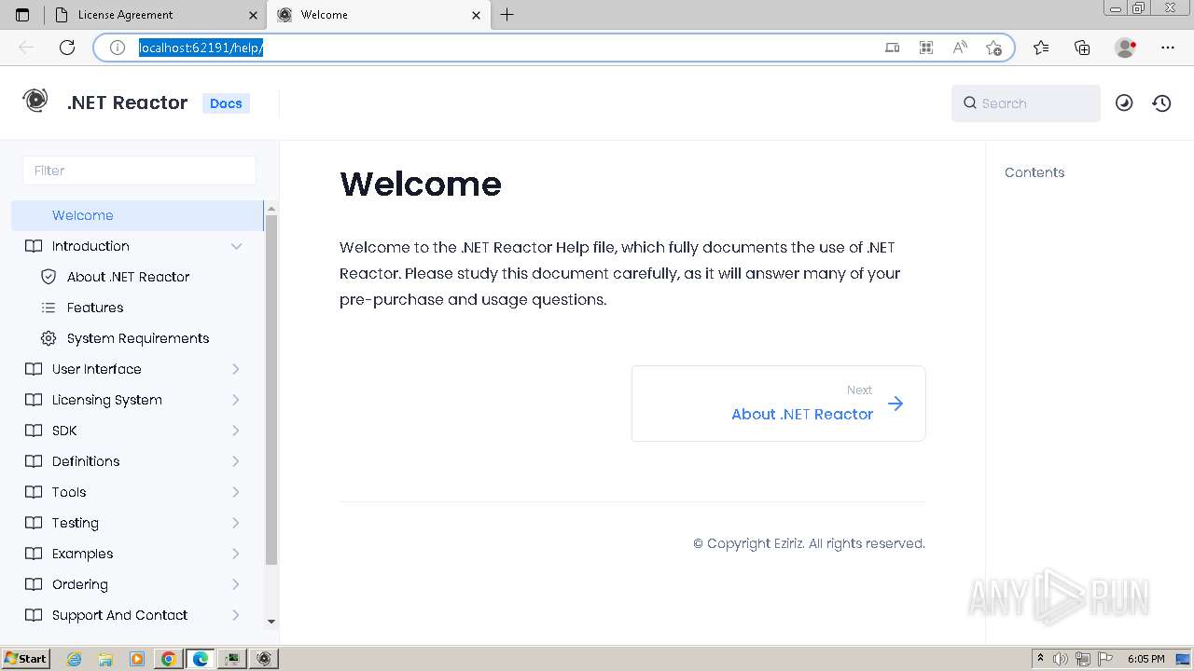Click the Next arrow icon
This screenshot has height=671, width=1194.
pyautogui.click(x=895, y=404)
